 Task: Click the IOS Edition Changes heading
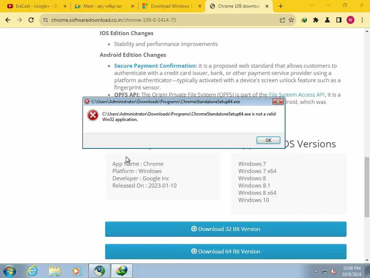(126, 33)
